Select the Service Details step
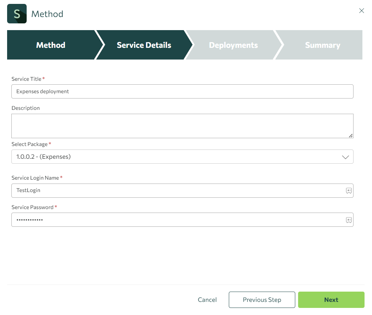Screen dimensions: 372x315 coord(144,45)
